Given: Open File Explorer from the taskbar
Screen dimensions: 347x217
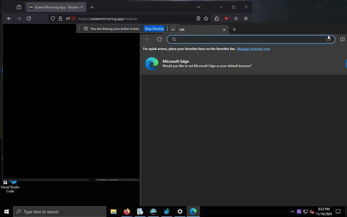Looking at the screenshot, I should pyautogui.click(x=114, y=212).
